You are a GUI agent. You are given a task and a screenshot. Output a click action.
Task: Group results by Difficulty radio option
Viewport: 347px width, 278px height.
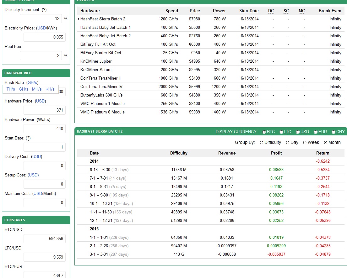[261, 143]
